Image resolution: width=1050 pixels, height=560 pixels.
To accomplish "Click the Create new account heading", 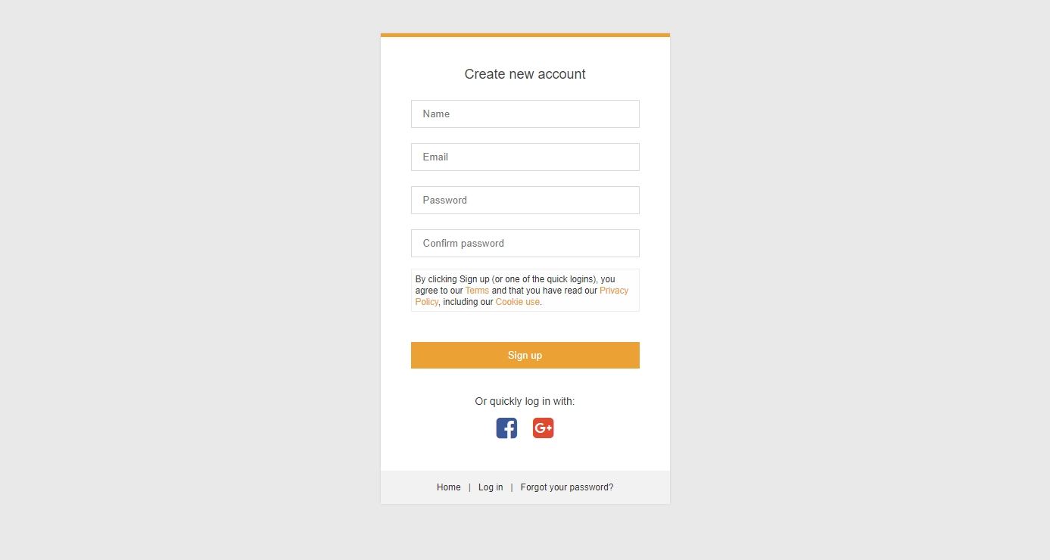I will [525, 74].
